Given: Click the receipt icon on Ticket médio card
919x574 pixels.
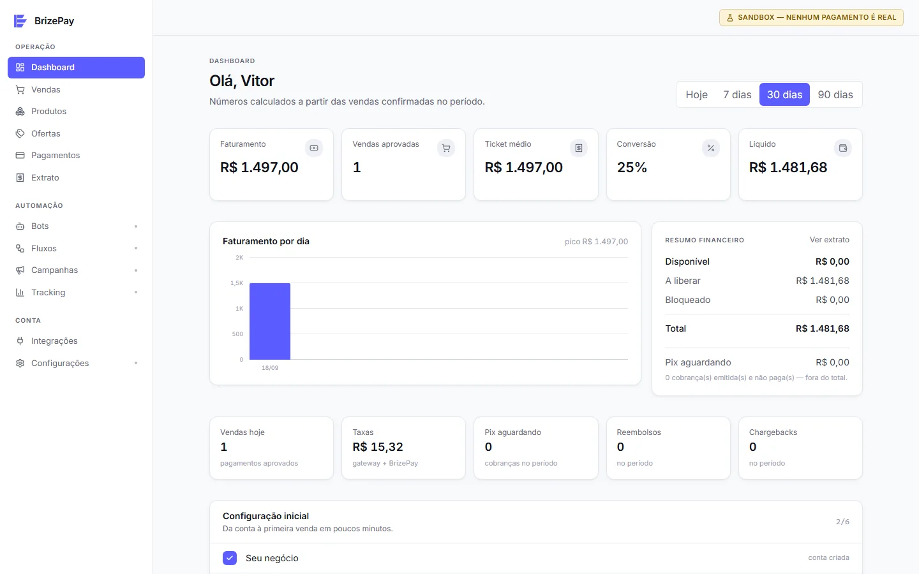Looking at the screenshot, I should click(579, 148).
